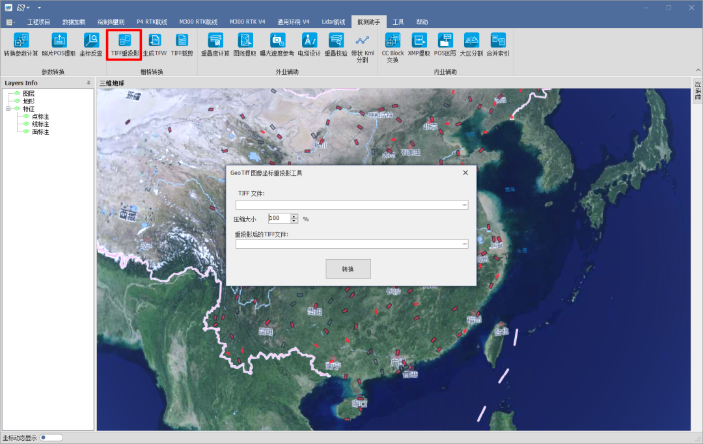Image resolution: width=703 pixels, height=444 pixels.
Task: Collapse the ribbon with the chevron
Action: [698, 70]
